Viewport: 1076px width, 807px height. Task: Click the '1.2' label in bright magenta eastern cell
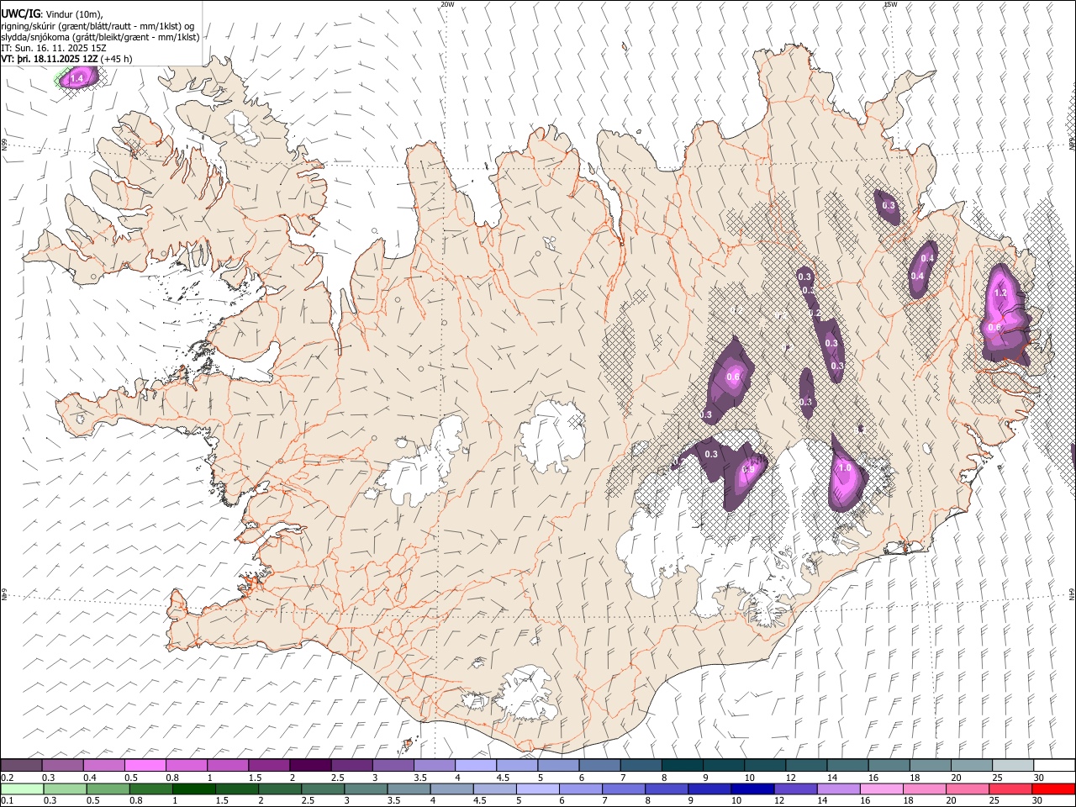point(1000,293)
